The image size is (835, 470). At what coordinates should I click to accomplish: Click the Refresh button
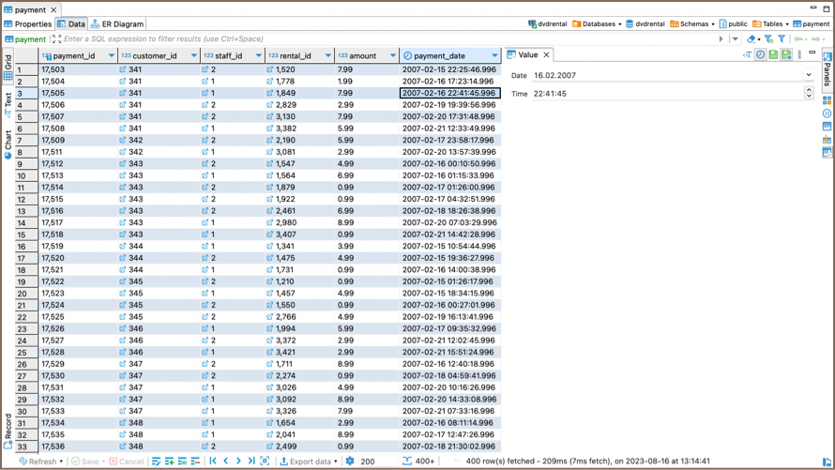coord(38,462)
